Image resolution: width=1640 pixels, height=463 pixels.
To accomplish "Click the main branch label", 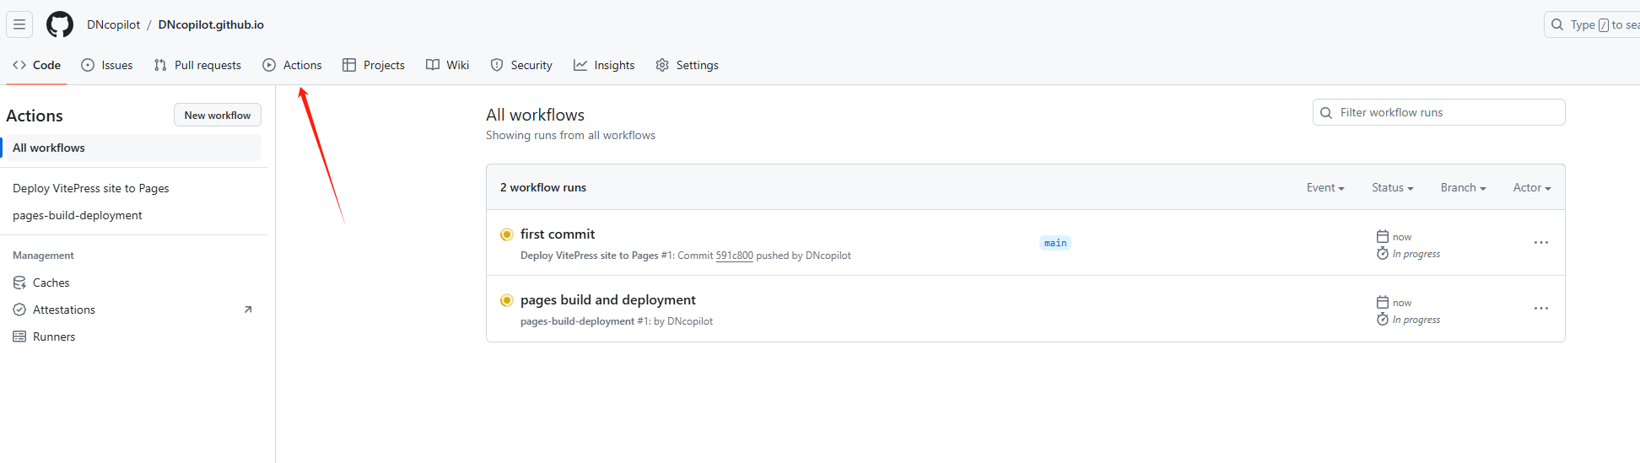I will tap(1055, 243).
